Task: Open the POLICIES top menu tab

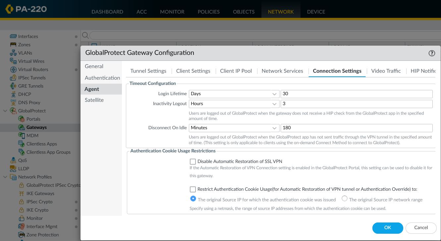Action: 208,12
